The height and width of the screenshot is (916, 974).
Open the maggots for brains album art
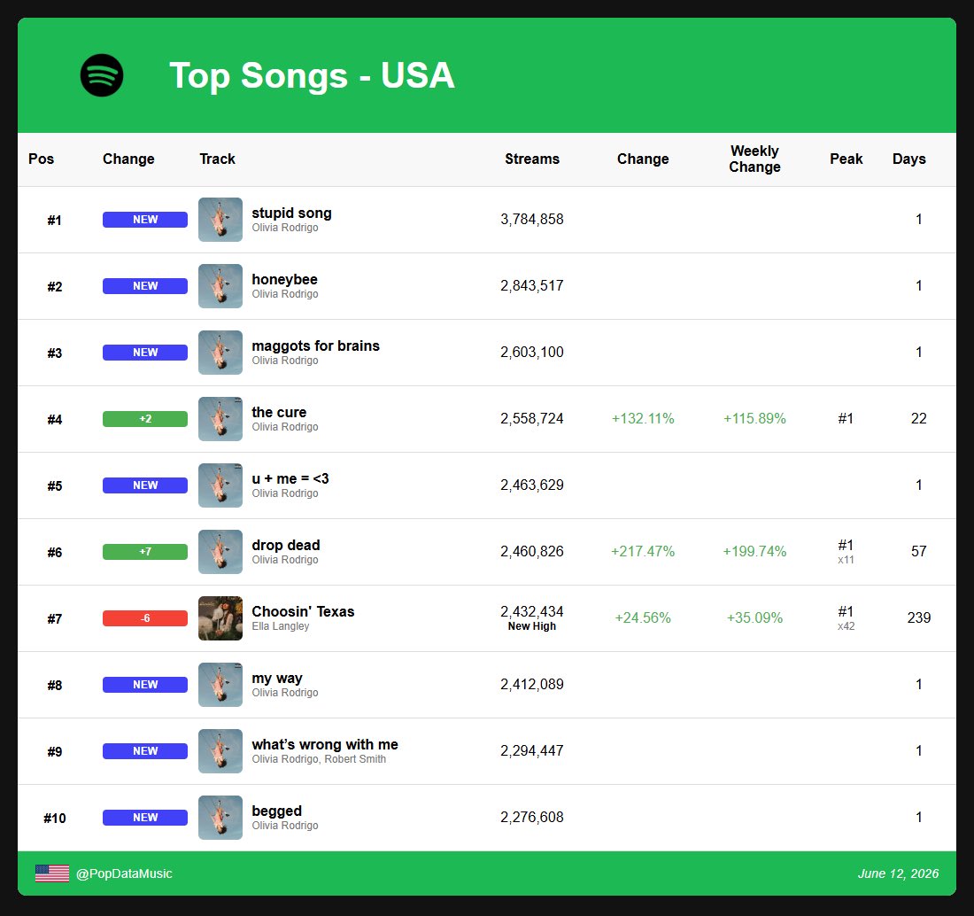pos(220,353)
